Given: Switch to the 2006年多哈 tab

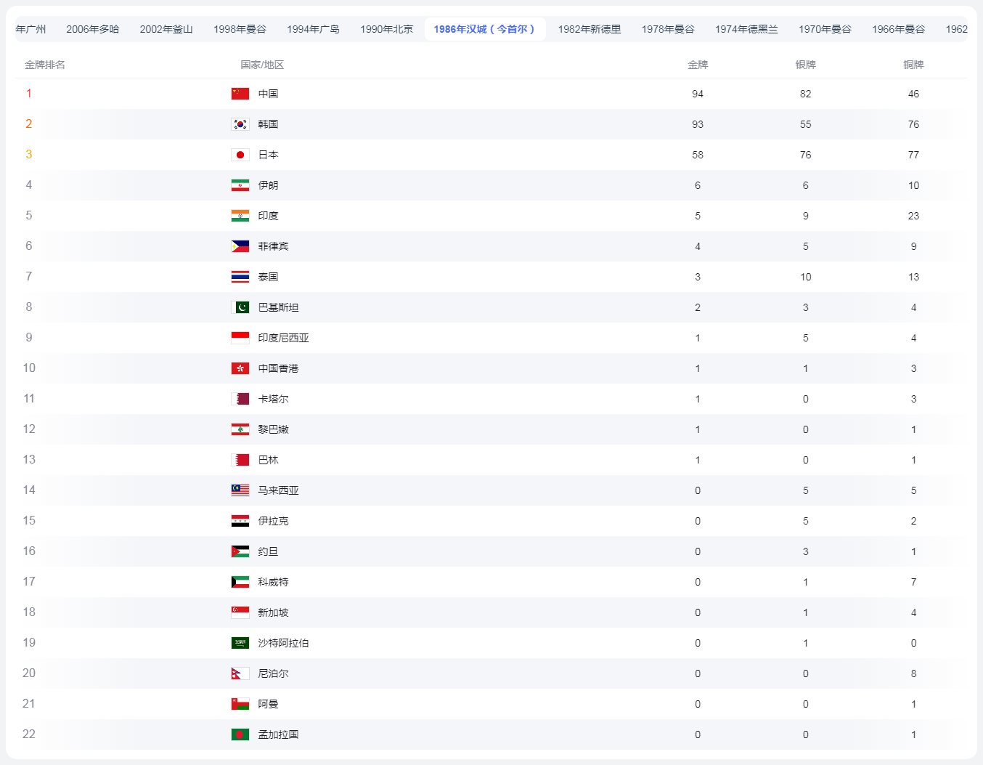Looking at the screenshot, I should point(93,29).
